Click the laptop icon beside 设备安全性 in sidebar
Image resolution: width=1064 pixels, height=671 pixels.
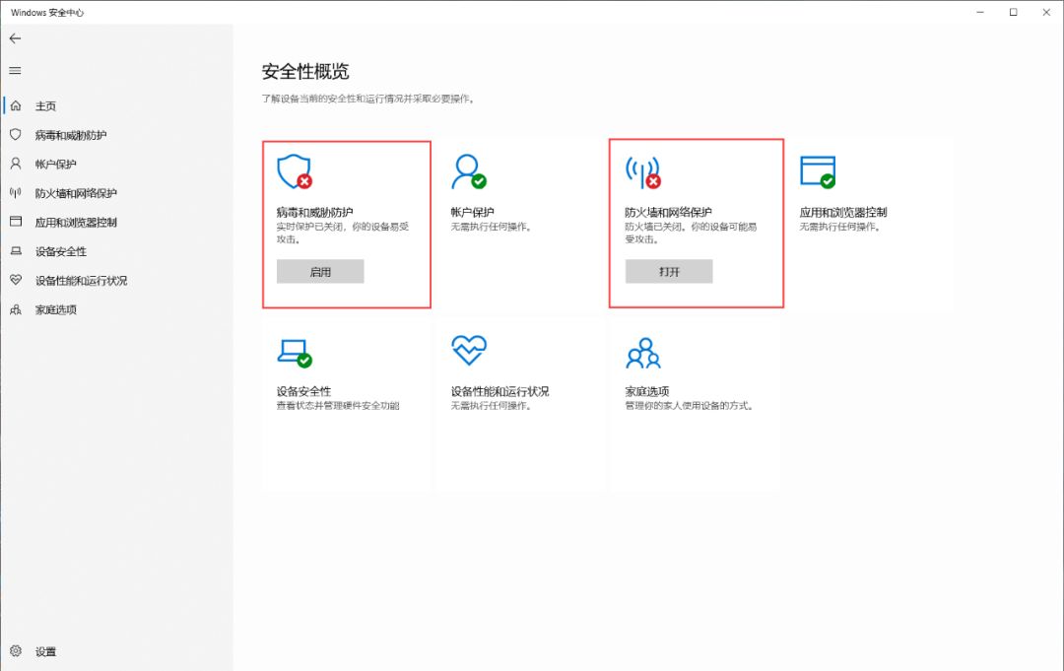16,251
